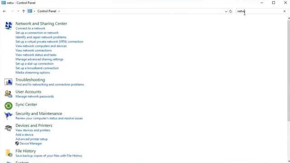Open Identify and repair network problems
The image size is (290, 163).
(x=41, y=37)
